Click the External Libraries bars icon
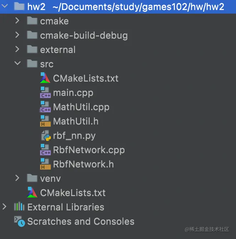Screen dimensions: 236x239 [19, 206]
